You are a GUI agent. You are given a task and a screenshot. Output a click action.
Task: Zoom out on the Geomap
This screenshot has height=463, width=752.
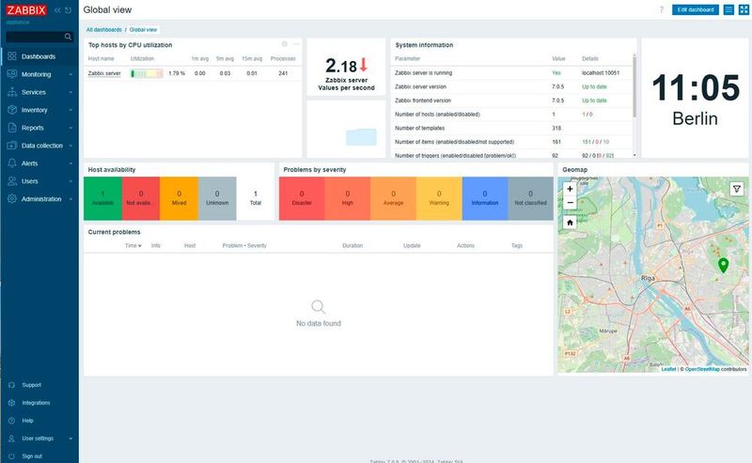pyautogui.click(x=570, y=202)
